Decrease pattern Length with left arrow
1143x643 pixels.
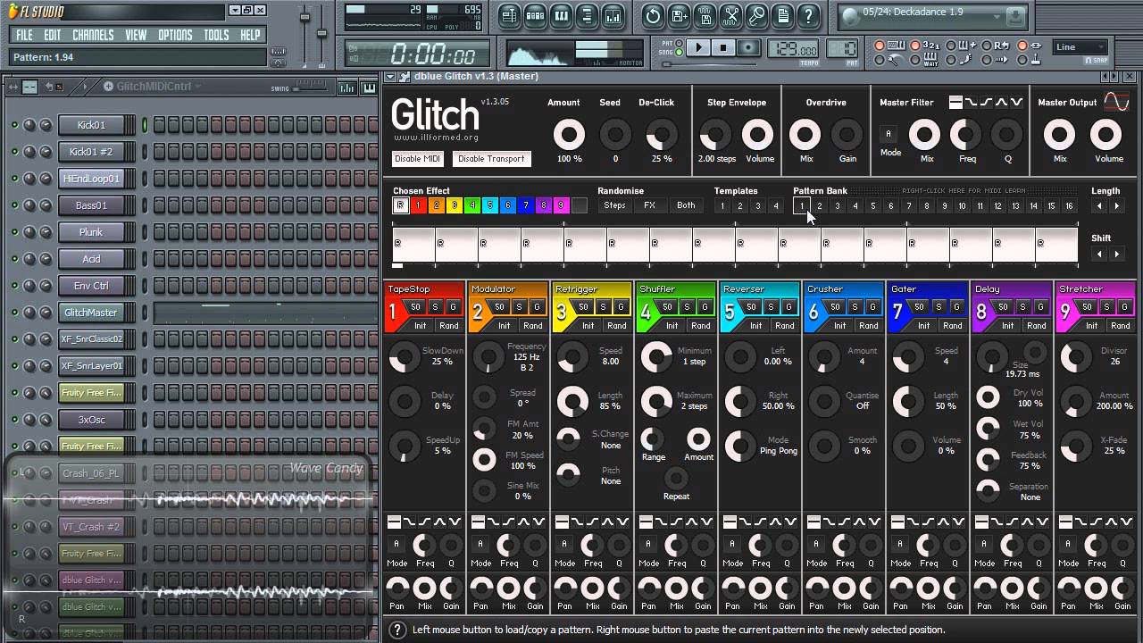tap(1099, 206)
